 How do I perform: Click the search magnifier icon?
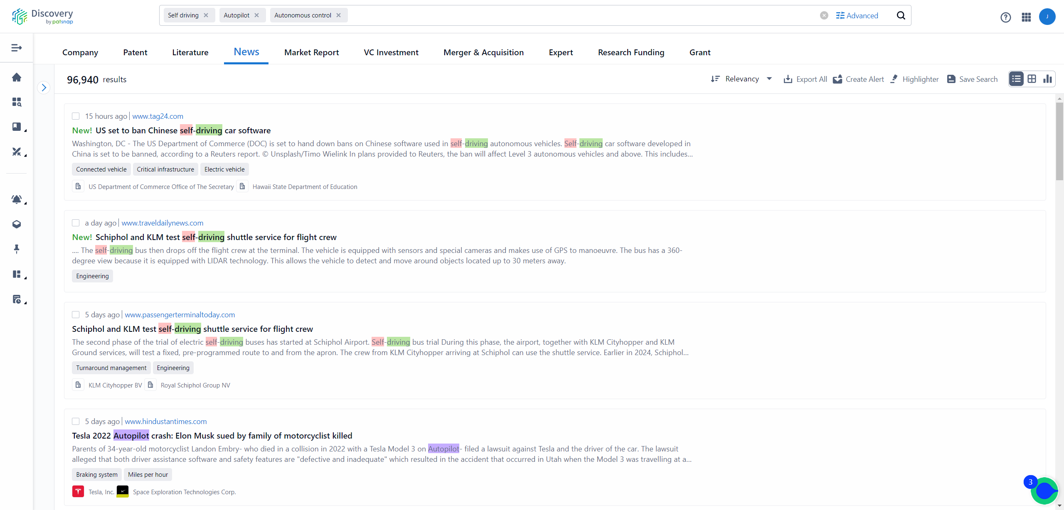[x=901, y=15]
